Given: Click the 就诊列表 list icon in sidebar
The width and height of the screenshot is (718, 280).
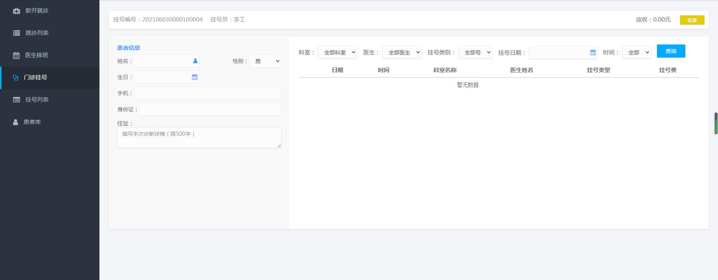Looking at the screenshot, I should click(16, 33).
